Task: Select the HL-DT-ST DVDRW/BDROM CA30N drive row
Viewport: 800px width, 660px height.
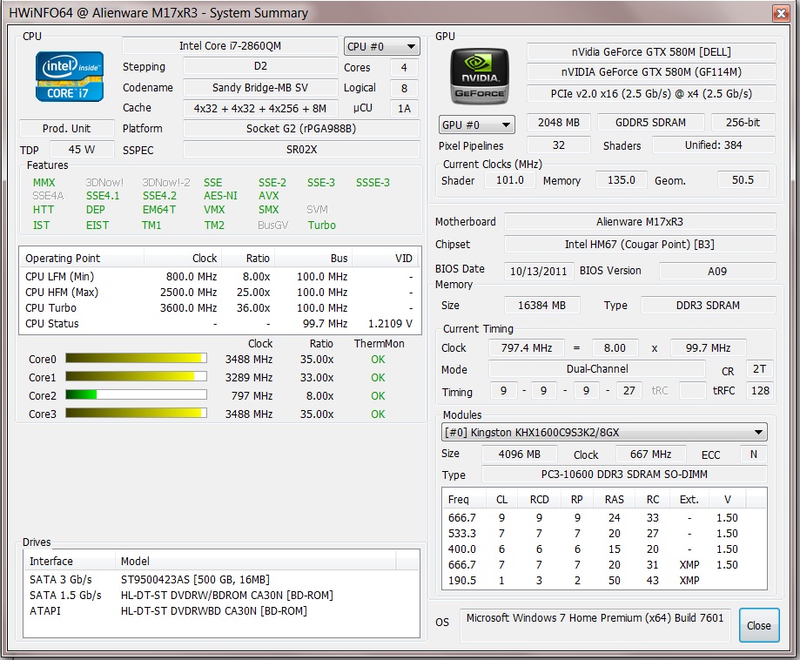Action: (x=222, y=596)
